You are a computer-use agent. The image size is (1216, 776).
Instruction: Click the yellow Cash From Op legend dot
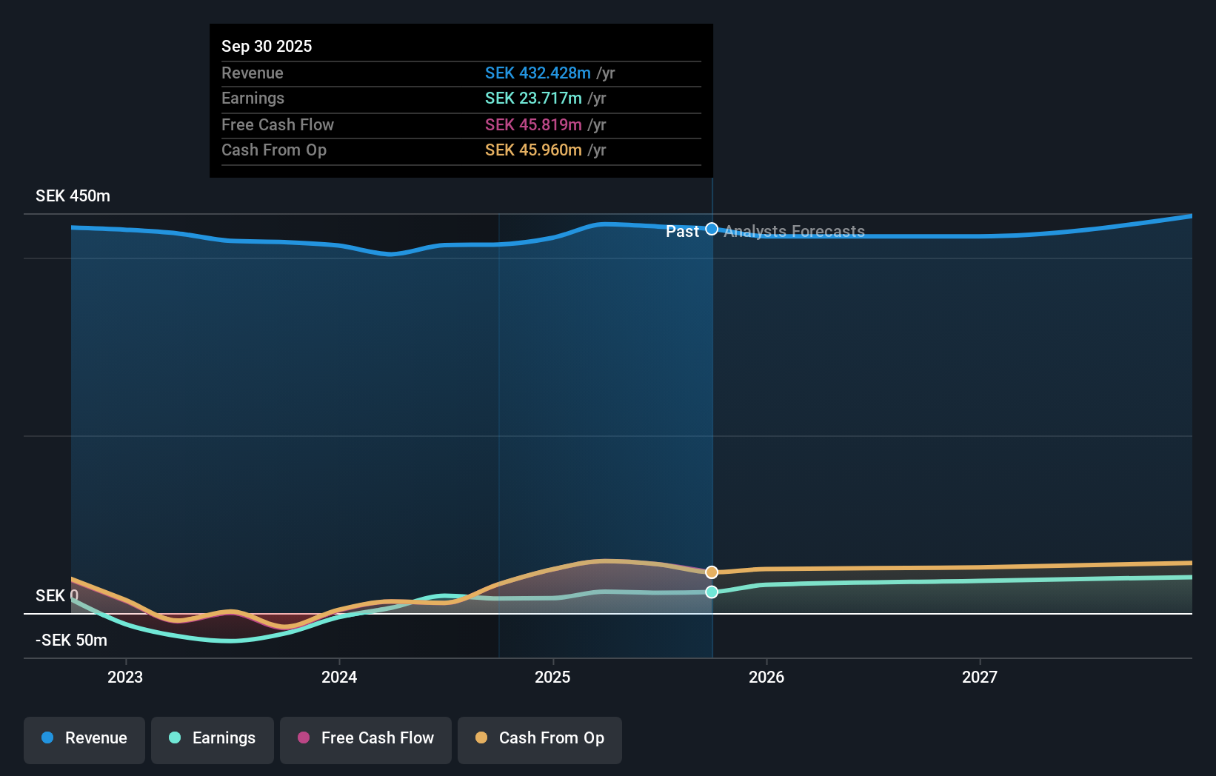(481, 738)
